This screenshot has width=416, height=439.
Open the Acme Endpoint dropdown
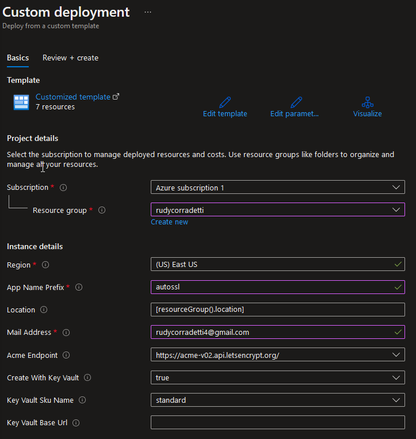(278, 355)
